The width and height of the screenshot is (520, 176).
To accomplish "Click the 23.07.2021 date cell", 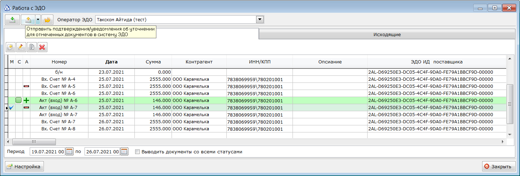I will pyautogui.click(x=111, y=72).
